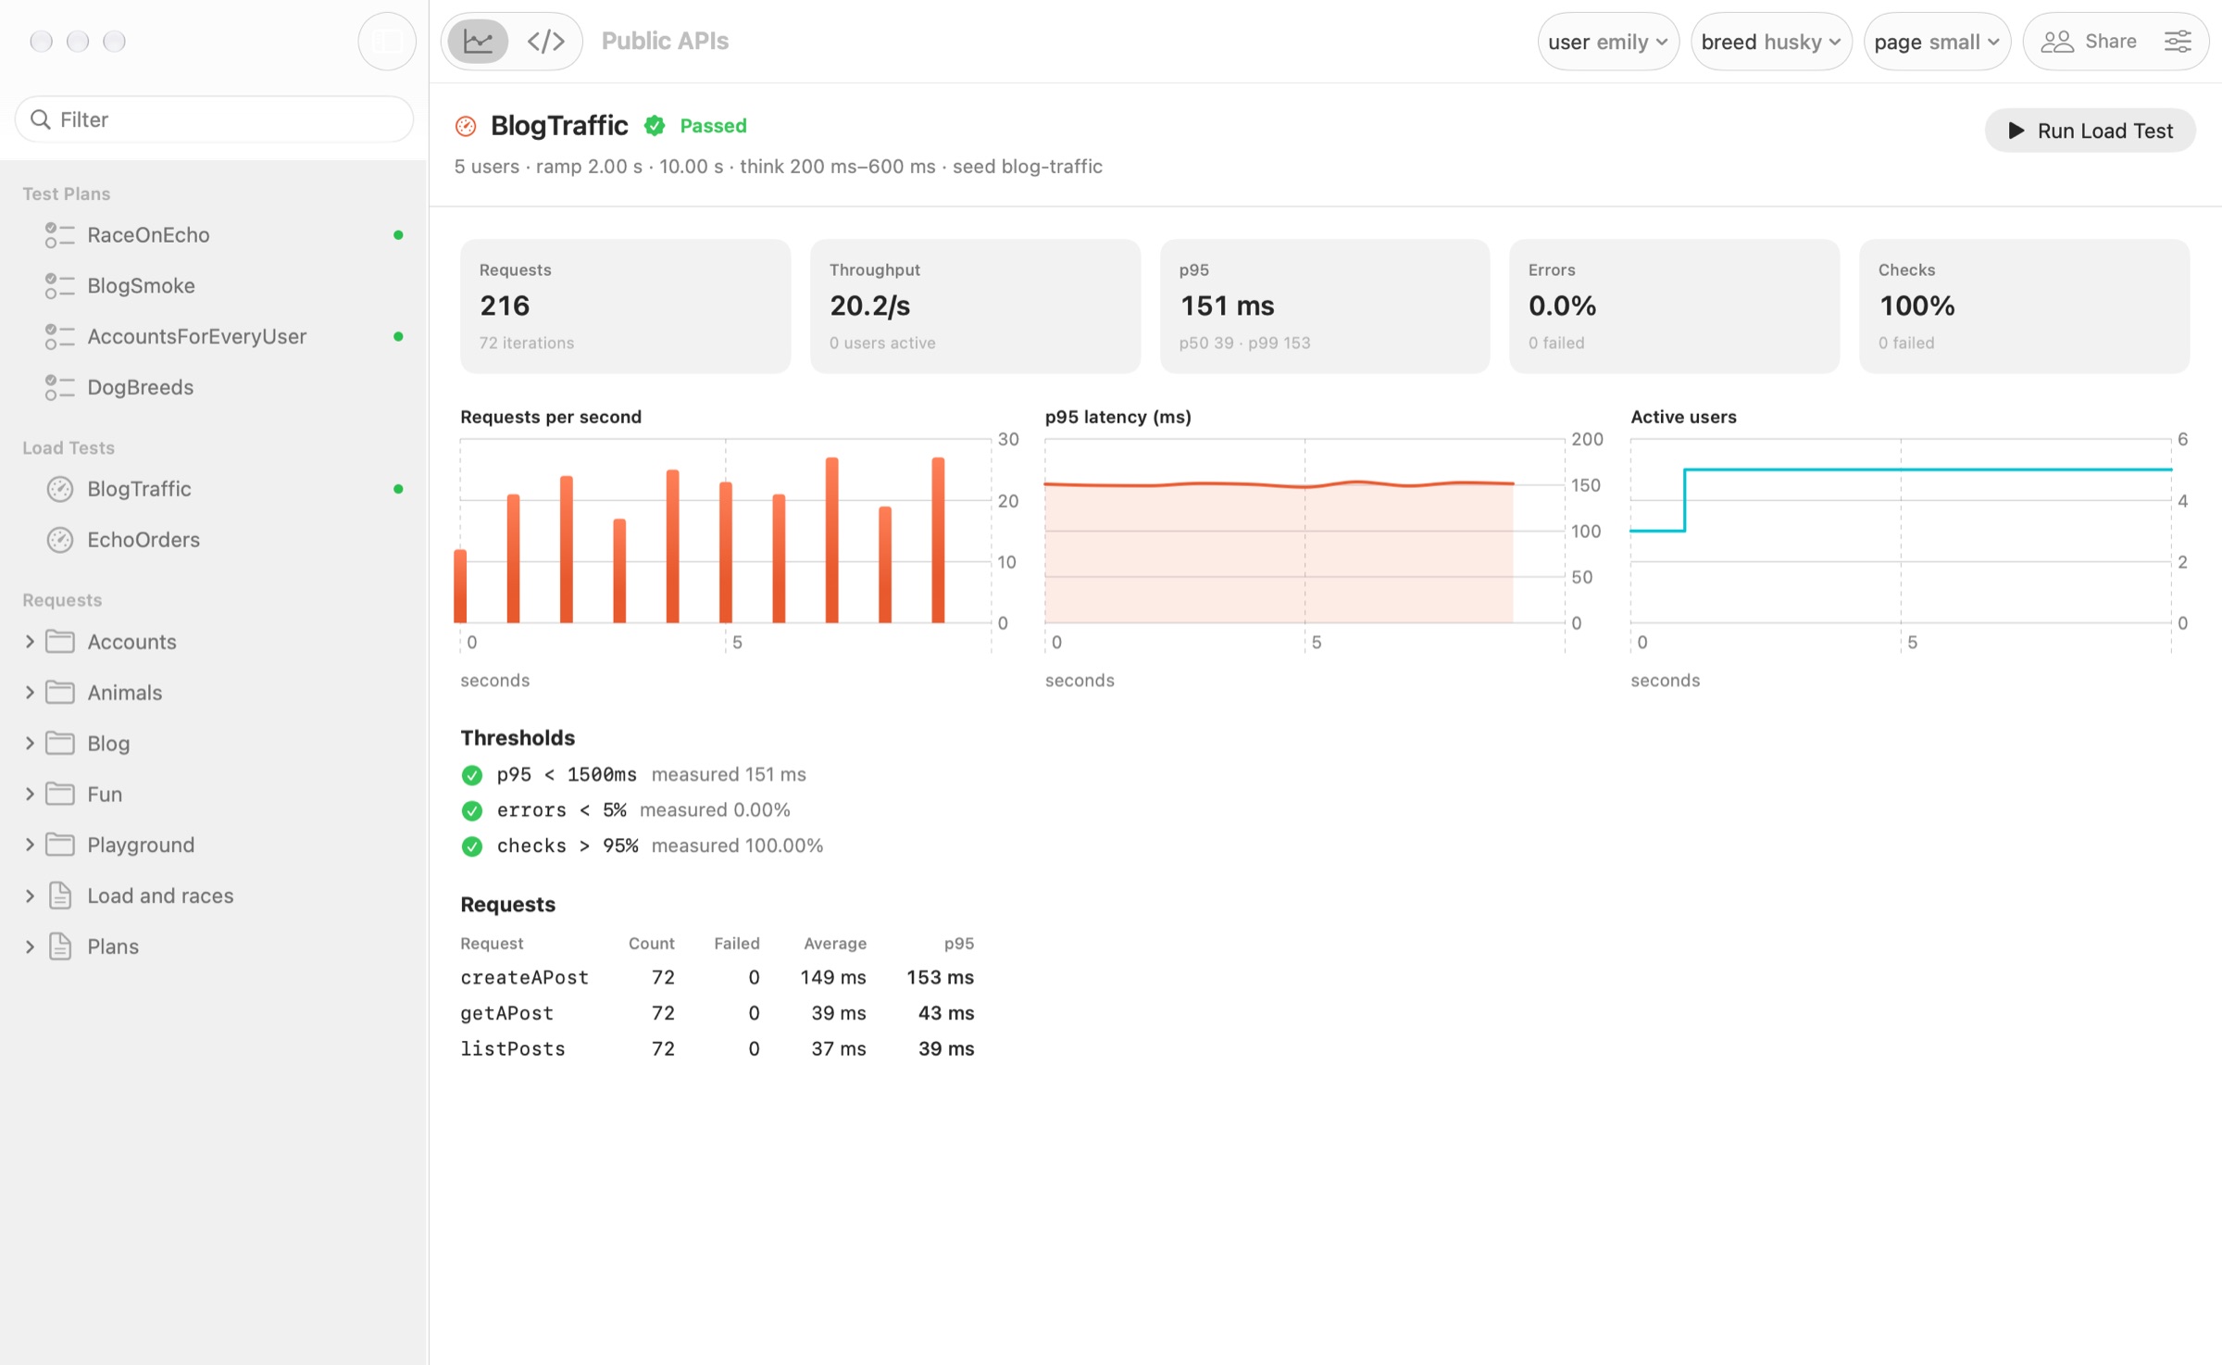The width and height of the screenshot is (2222, 1365).
Task: Expand the Animals folder chevron
Action: click(30, 693)
